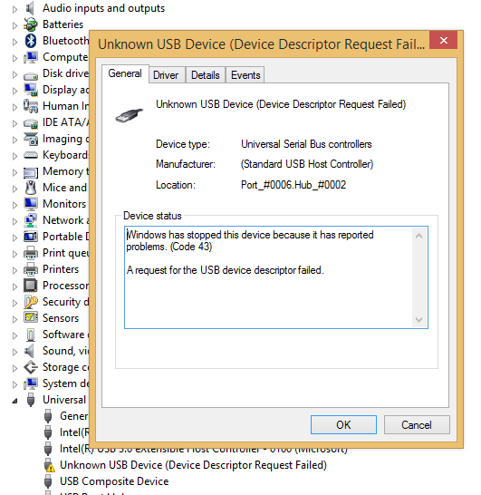
Task: Click the Display adapters category icon
Action: click(31, 90)
